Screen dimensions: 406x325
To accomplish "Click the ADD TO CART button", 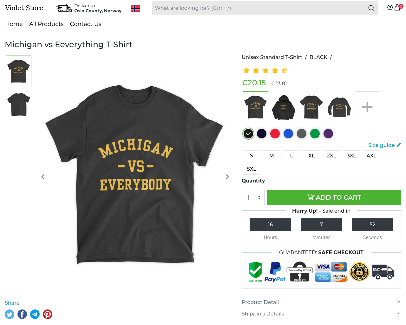I will click(x=334, y=197).
